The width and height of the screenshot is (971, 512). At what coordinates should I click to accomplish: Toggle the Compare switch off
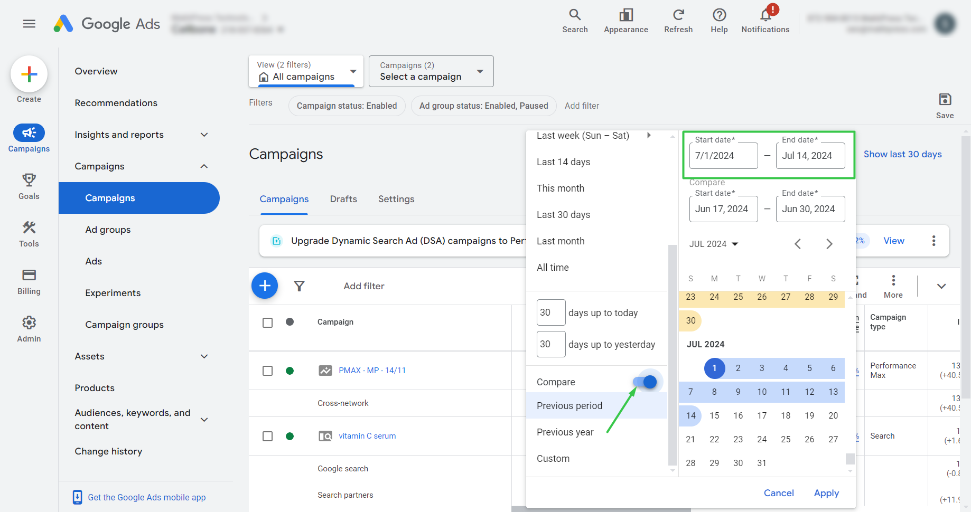click(x=645, y=382)
